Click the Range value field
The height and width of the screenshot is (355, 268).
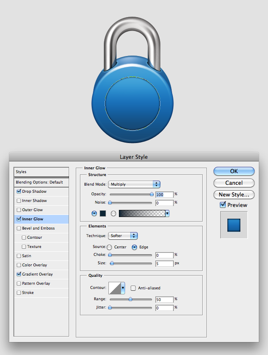(x=165, y=299)
